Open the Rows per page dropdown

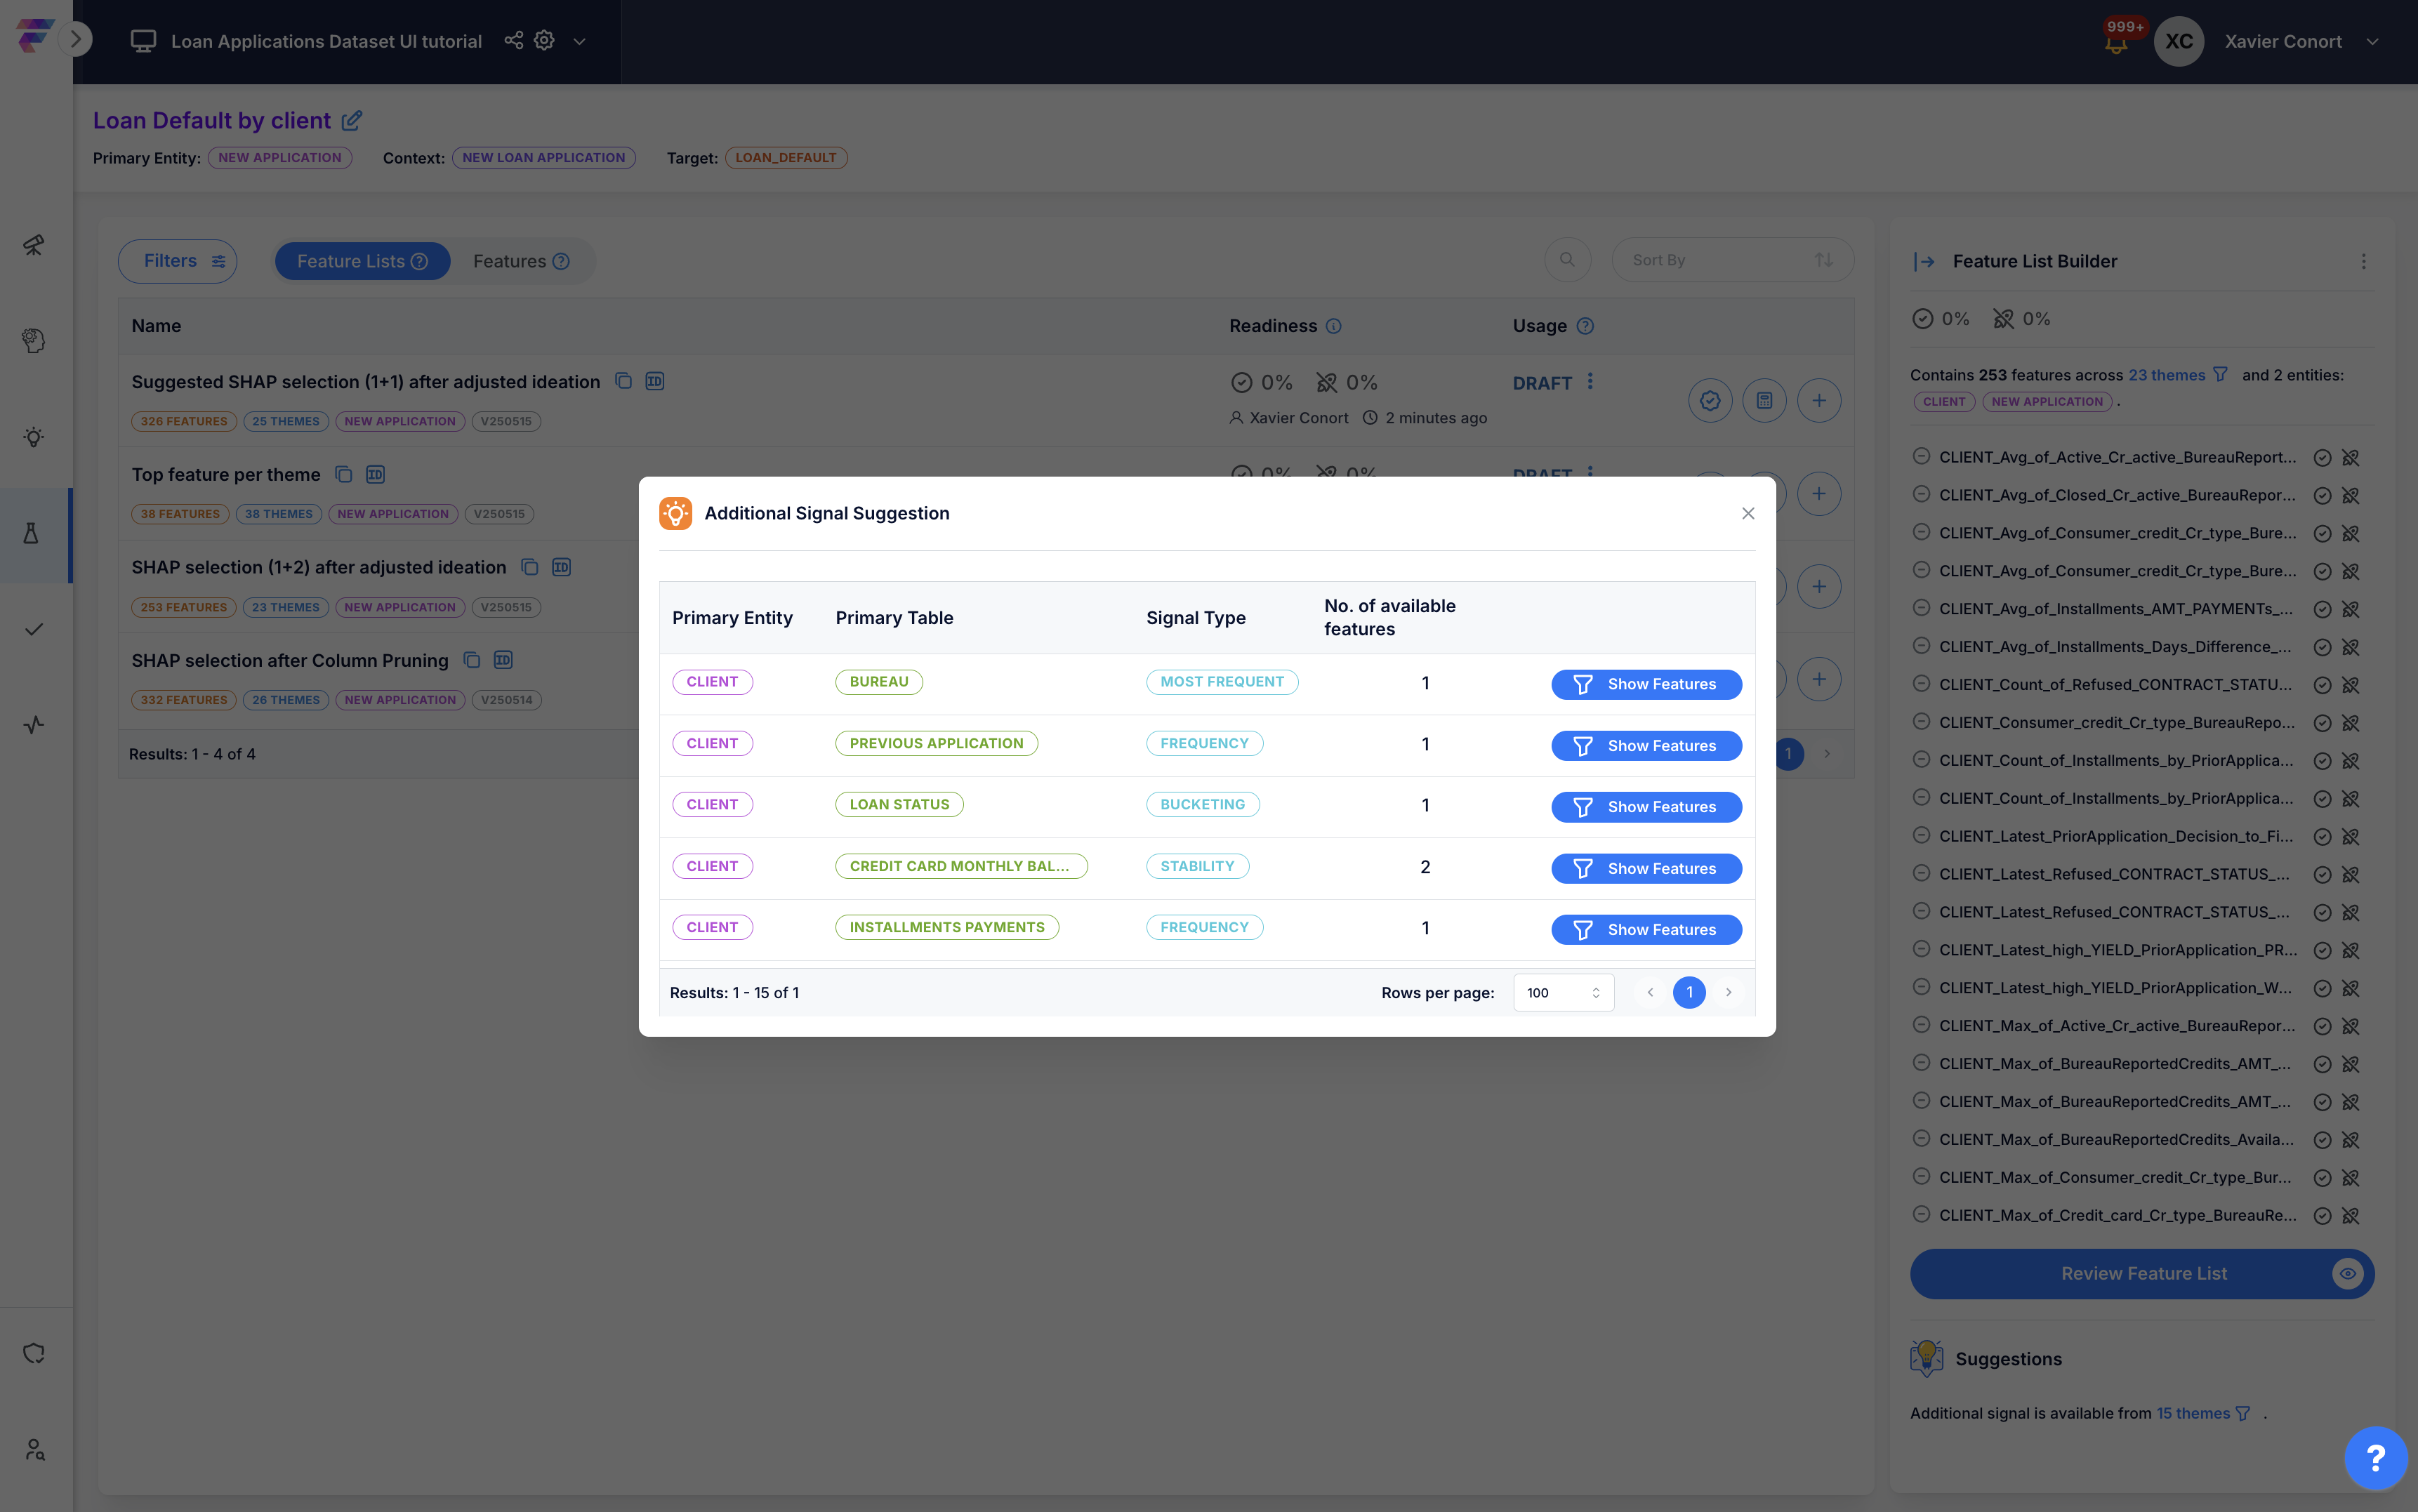tap(1563, 992)
